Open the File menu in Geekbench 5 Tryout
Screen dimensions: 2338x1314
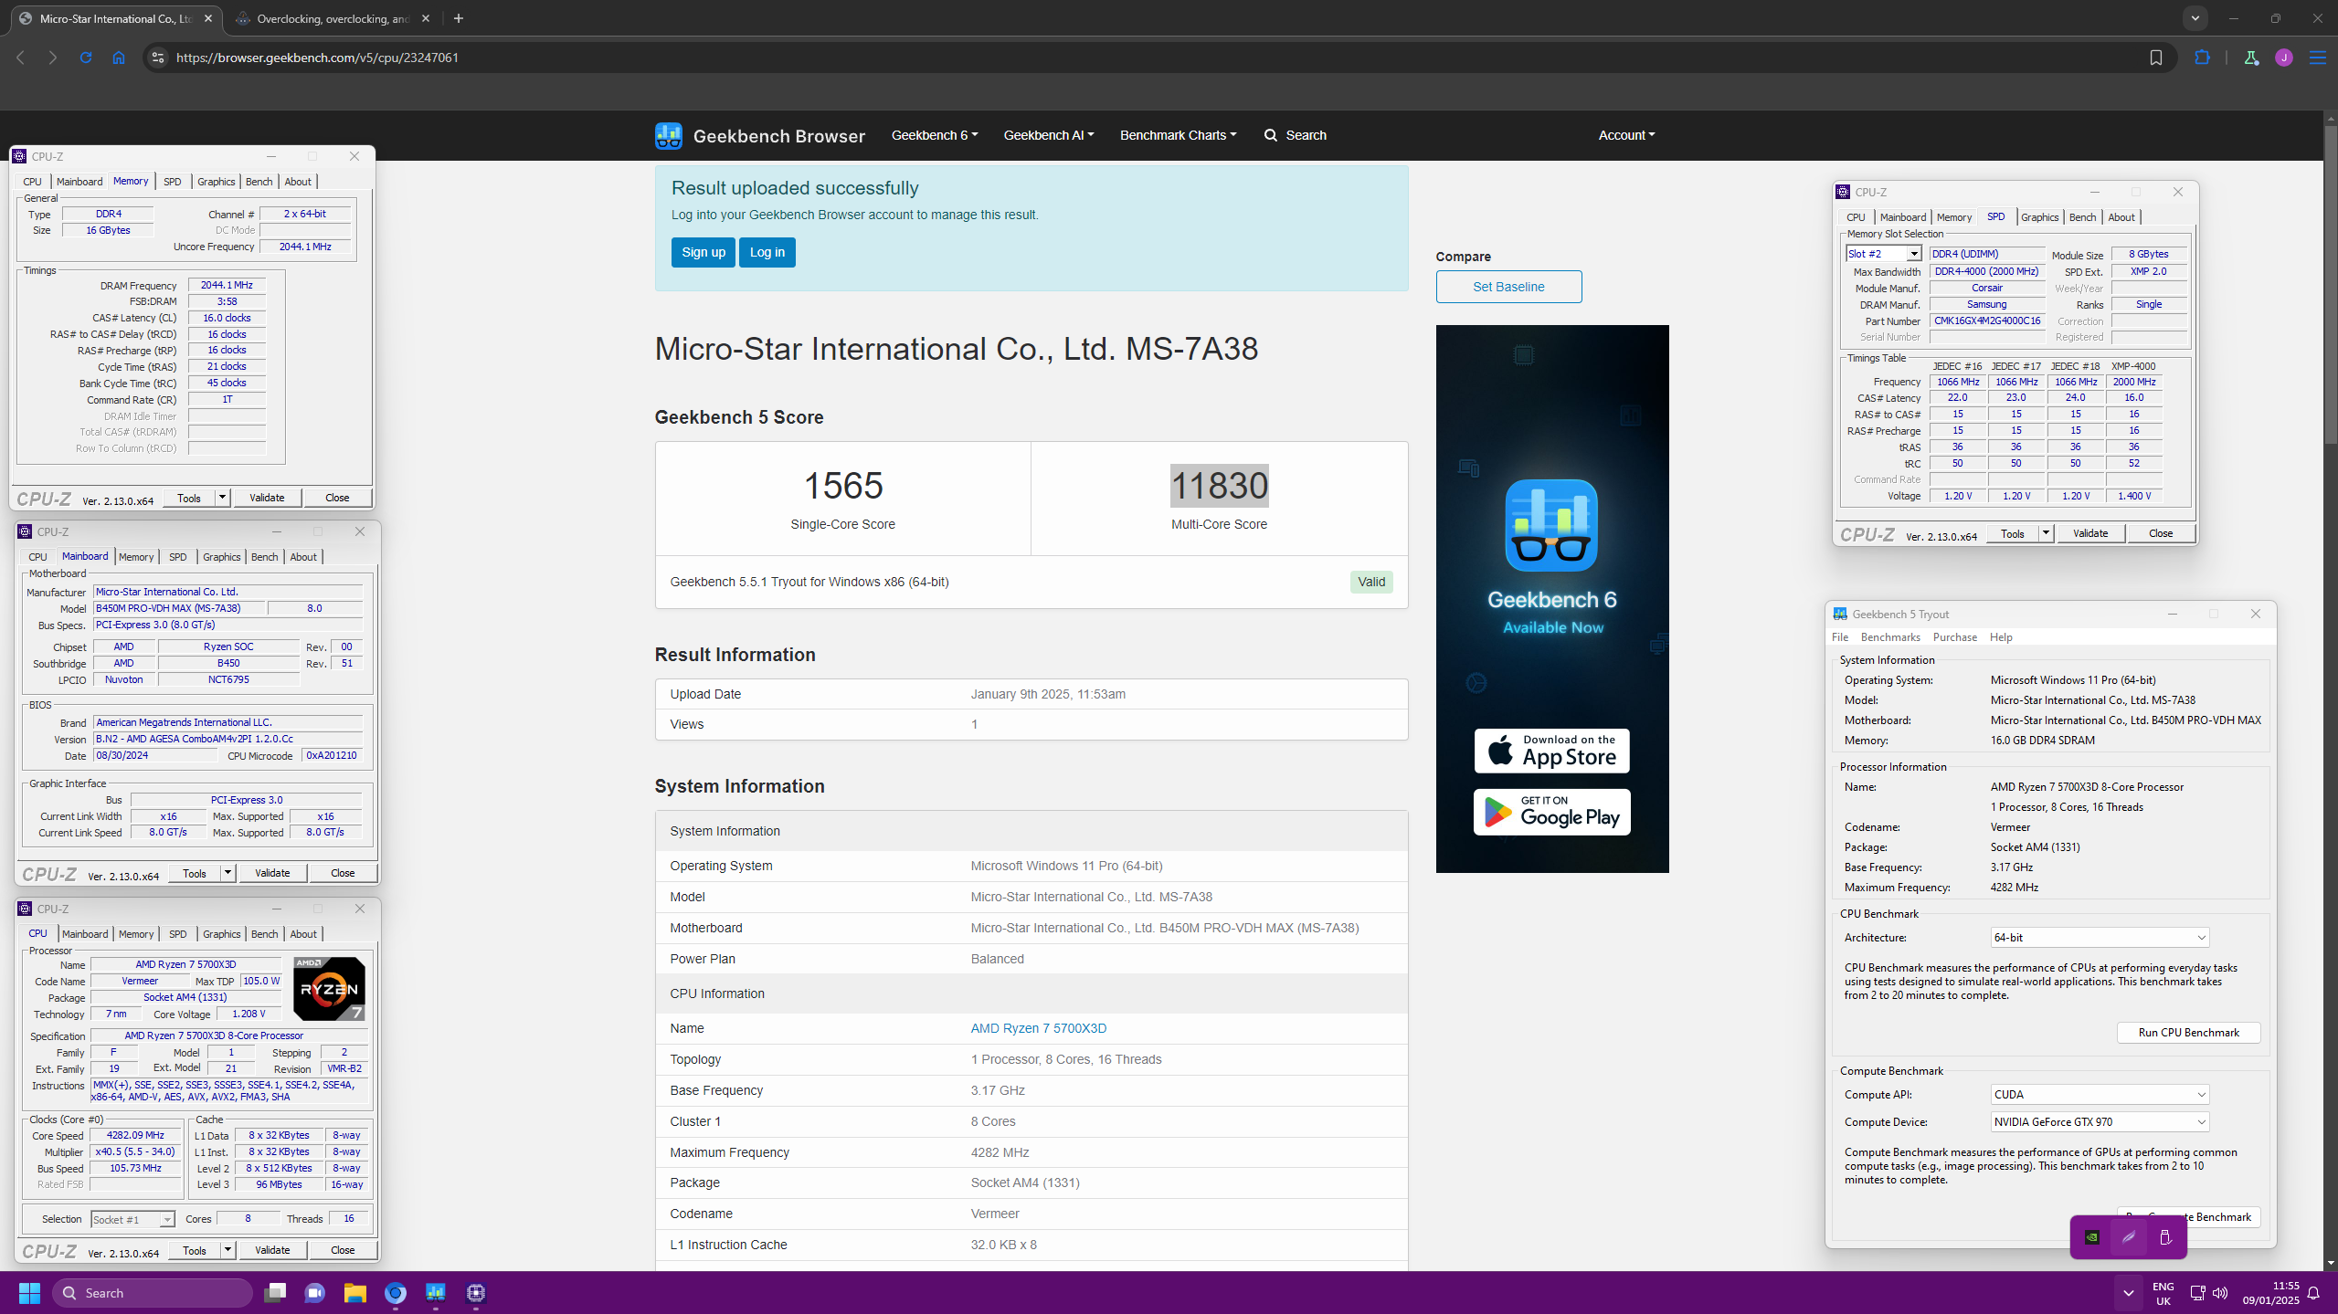click(1839, 637)
